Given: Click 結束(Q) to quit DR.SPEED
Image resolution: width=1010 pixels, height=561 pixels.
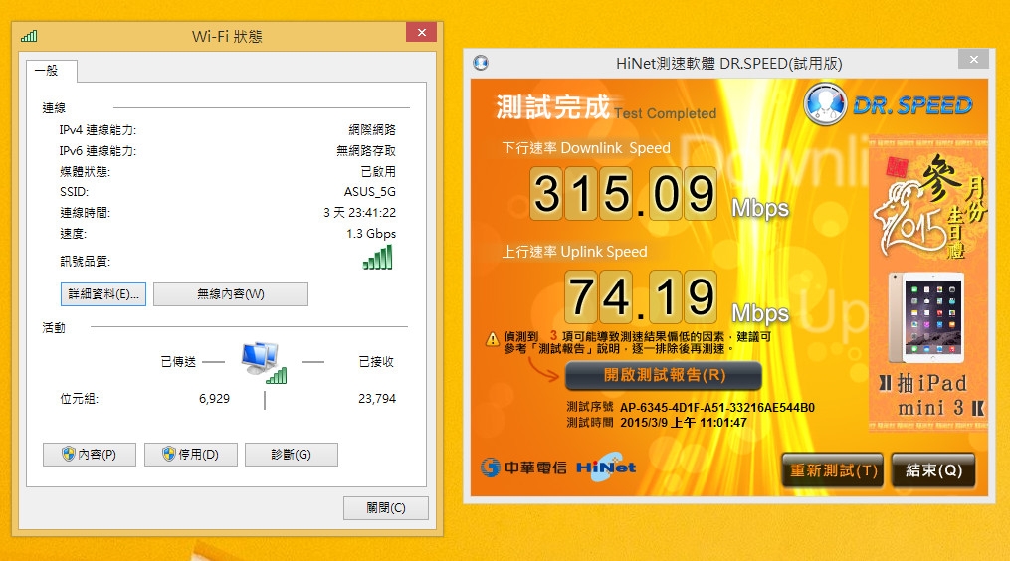Looking at the screenshot, I should [934, 470].
